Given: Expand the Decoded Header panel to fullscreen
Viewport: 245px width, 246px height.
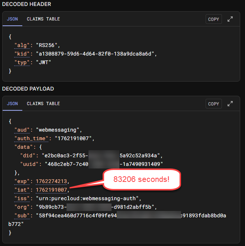Looking at the screenshot, I should [230, 19].
